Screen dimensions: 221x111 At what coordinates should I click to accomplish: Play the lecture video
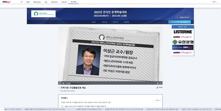pos(60,83)
